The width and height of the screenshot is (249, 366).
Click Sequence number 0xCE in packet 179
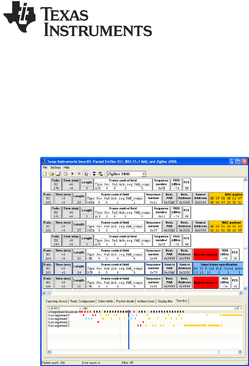(x=161, y=184)
